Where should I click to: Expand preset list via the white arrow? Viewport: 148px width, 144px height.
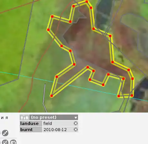point(76,117)
